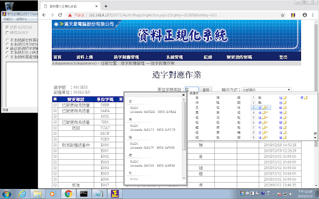Click the bookmark star in address bar
Image resolution: width=319 pixels, height=199 pixels.
tap(291, 15)
